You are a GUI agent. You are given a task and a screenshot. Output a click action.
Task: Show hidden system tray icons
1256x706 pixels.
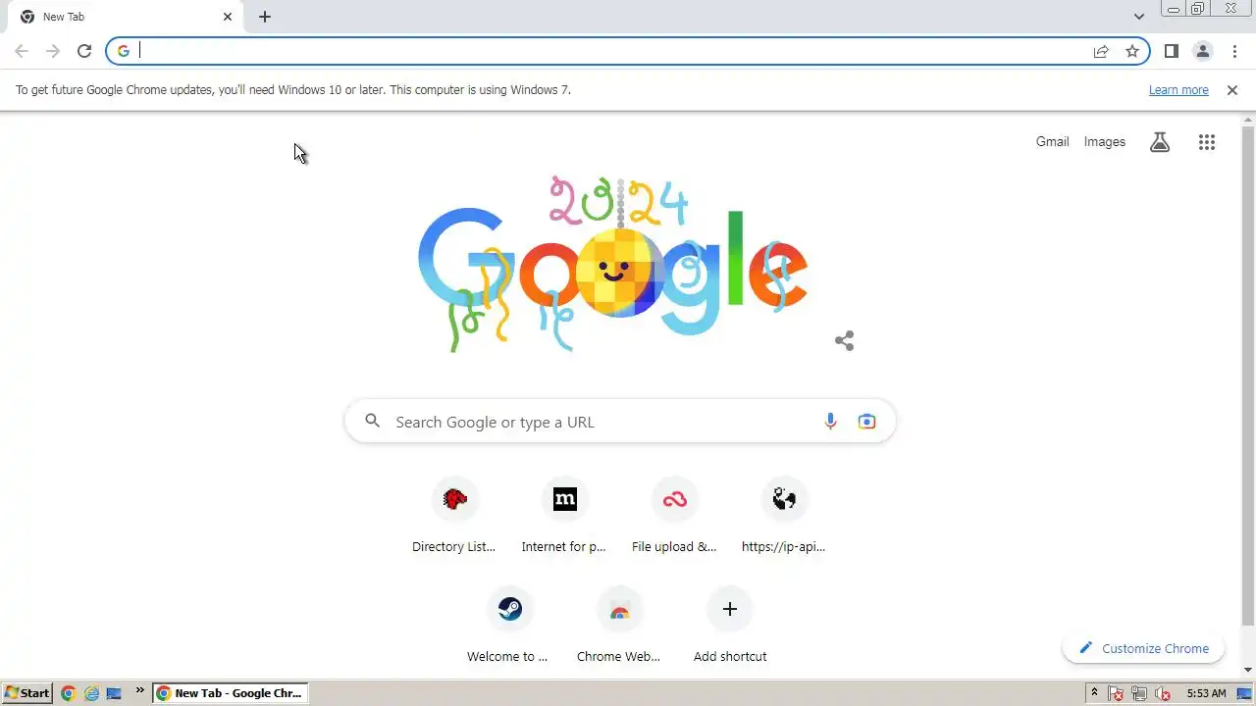coord(1094,693)
